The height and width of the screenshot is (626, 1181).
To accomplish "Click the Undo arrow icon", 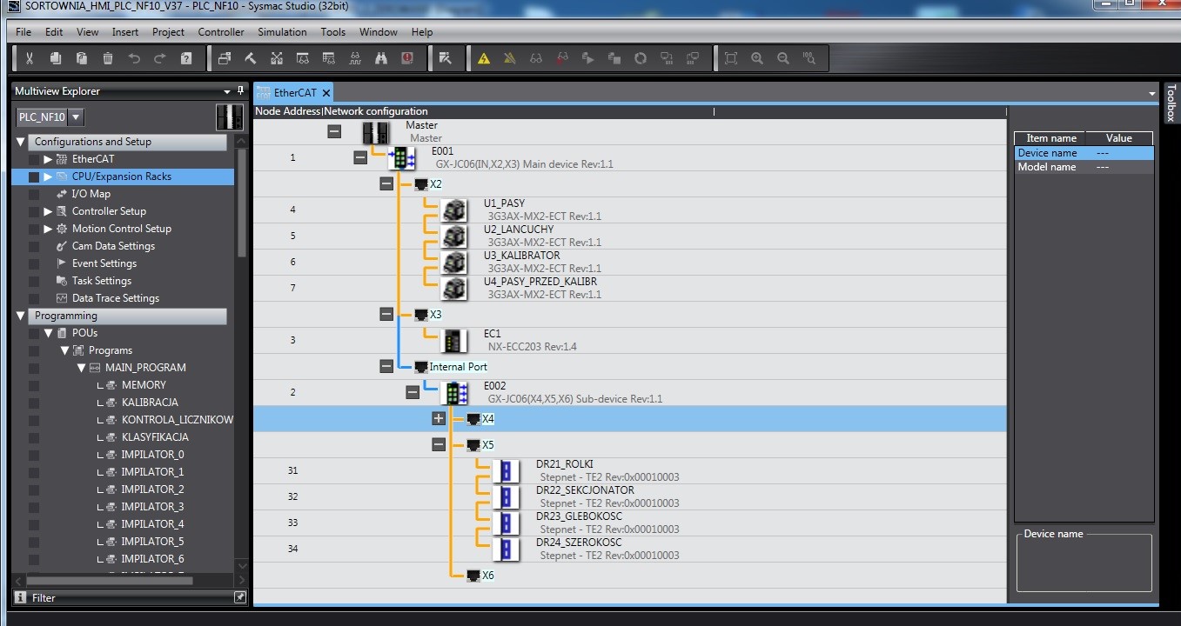I will [134, 58].
